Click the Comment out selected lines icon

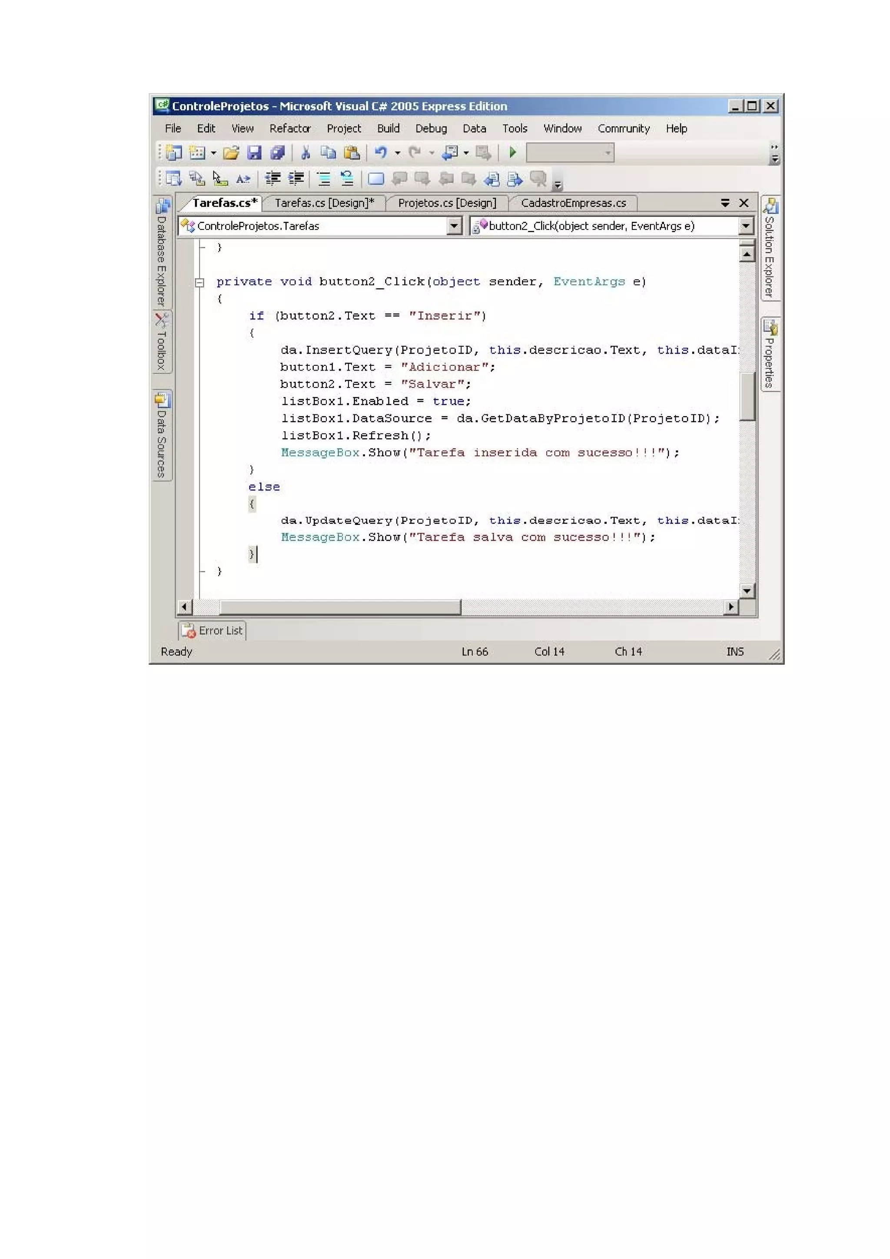click(323, 178)
